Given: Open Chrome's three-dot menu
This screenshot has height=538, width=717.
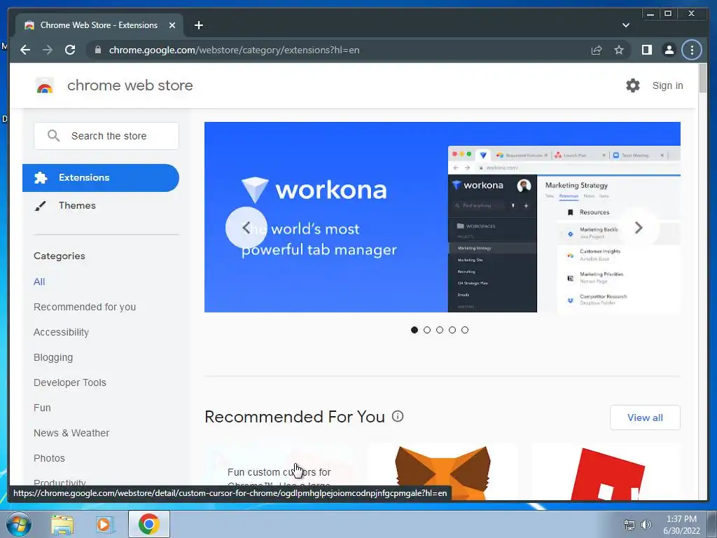Looking at the screenshot, I should tap(692, 50).
